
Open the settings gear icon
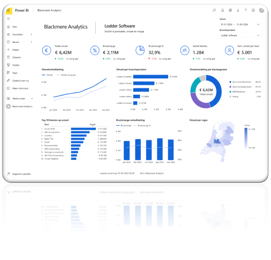230,10
